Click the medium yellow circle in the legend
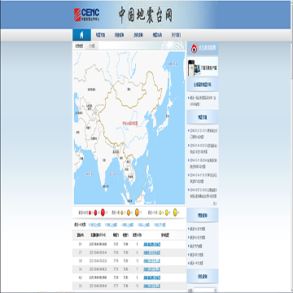293x293 pixels. click(x=167, y=212)
